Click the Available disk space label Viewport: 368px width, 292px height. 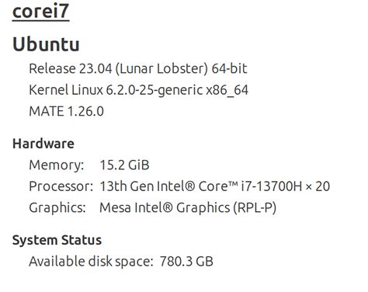coord(91,261)
